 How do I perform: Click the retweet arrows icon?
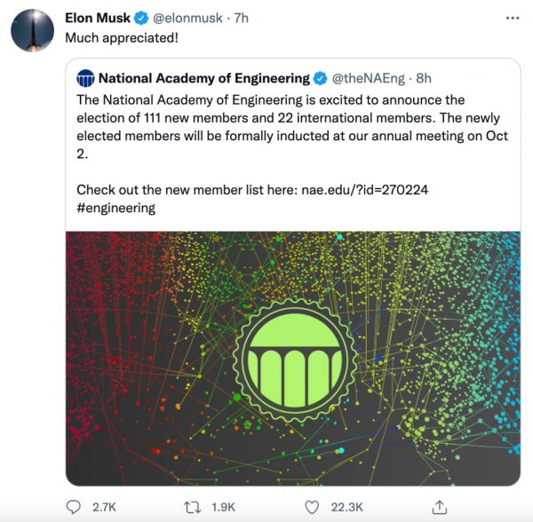click(x=194, y=506)
